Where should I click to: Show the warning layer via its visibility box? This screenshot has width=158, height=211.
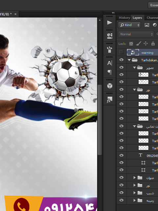coord(121,52)
